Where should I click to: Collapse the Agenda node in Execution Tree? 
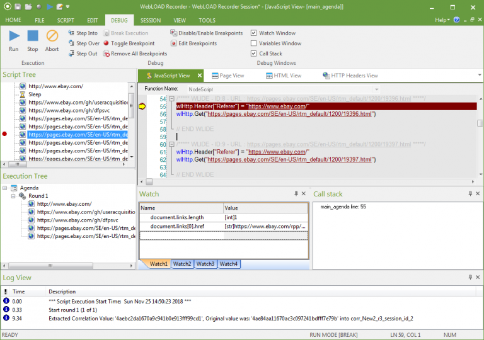[x=6, y=188]
